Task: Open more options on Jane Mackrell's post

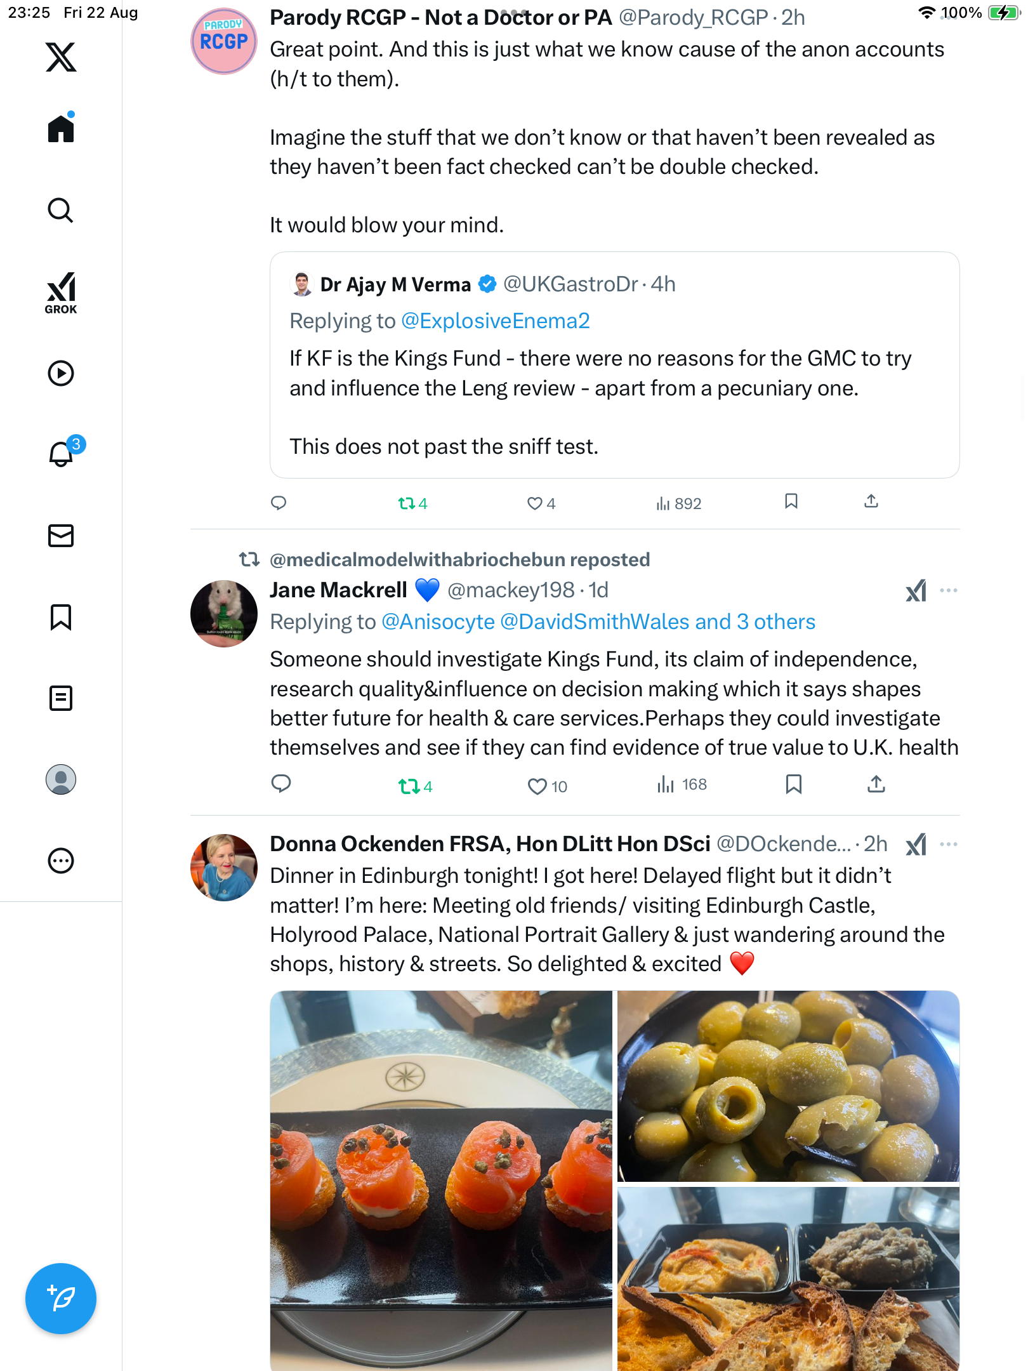Action: 949,590
